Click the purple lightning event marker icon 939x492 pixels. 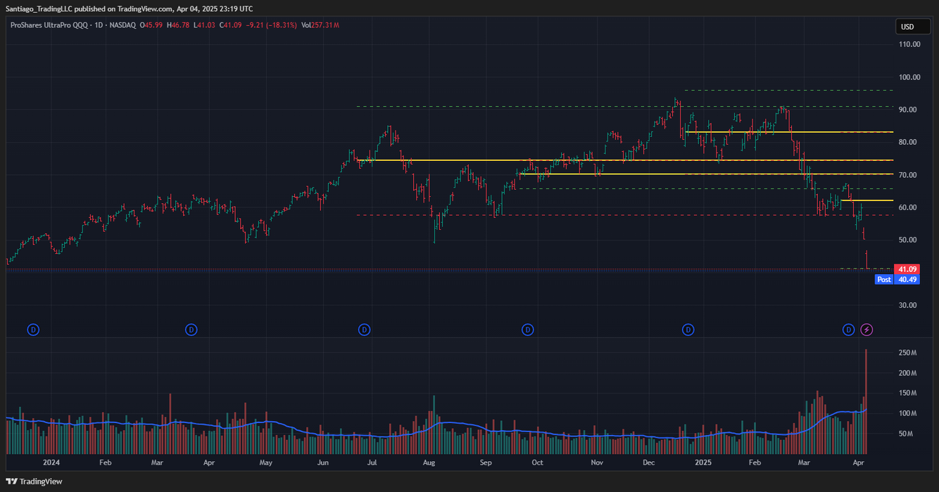(x=866, y=329)
